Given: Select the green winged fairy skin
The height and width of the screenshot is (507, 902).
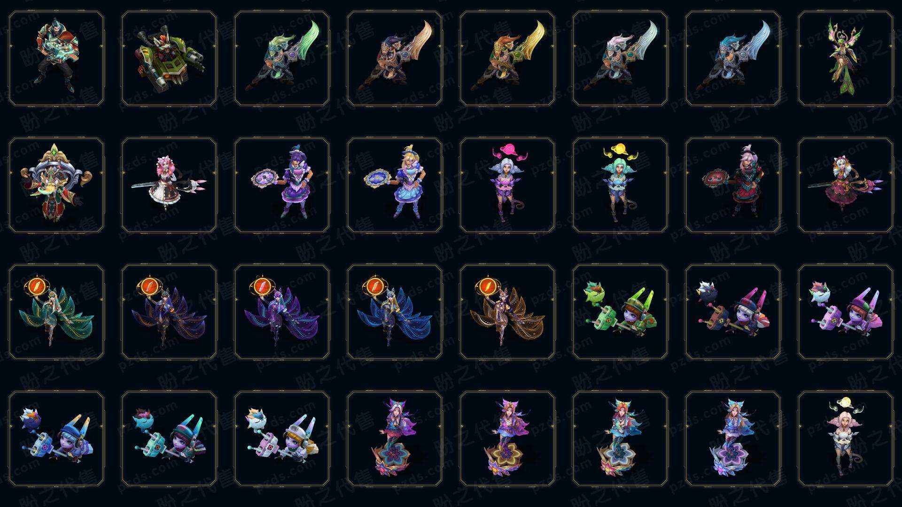Looking at the screenshot, I should pyautogui.click(x=846, y=59).
